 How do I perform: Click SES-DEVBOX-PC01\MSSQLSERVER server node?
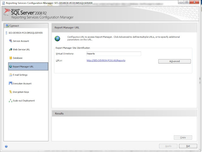pyautogui.click(x=26, y=33)
